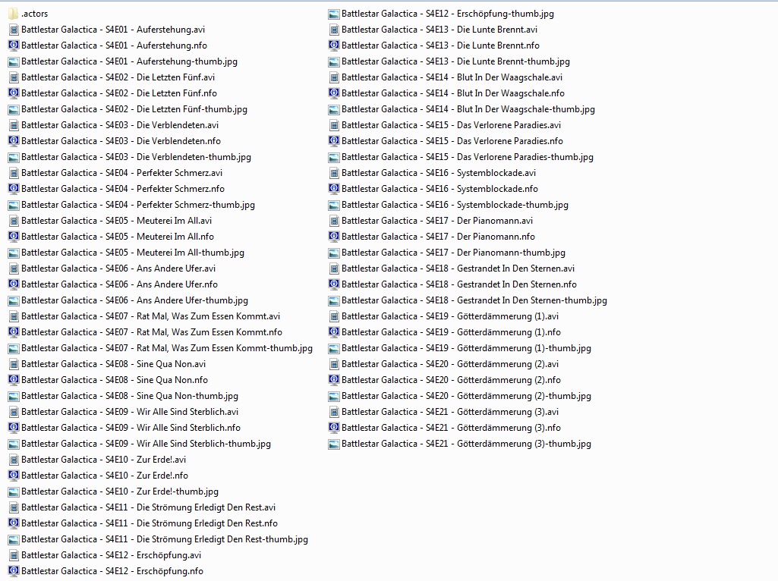The height and width of the screenshot is (581, 778).
Task: Select file name 'S4E16 - Systemblockade-thumb.jpg'
Action: coord(455,205)
